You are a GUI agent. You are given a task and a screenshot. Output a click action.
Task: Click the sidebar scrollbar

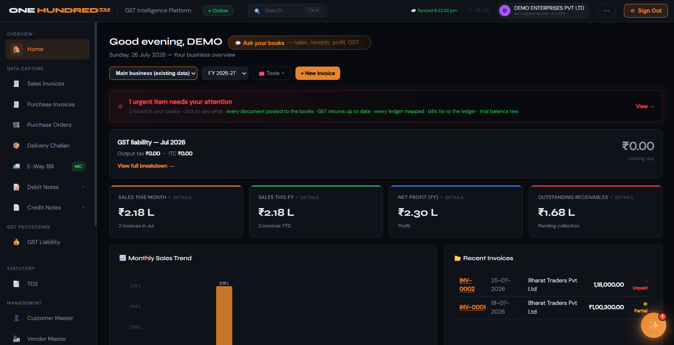[96, 124]
